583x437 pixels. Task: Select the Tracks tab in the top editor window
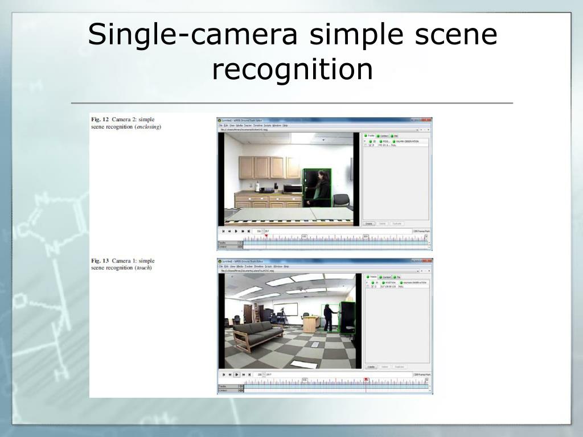pyautogui.click(x=369, y=135)
